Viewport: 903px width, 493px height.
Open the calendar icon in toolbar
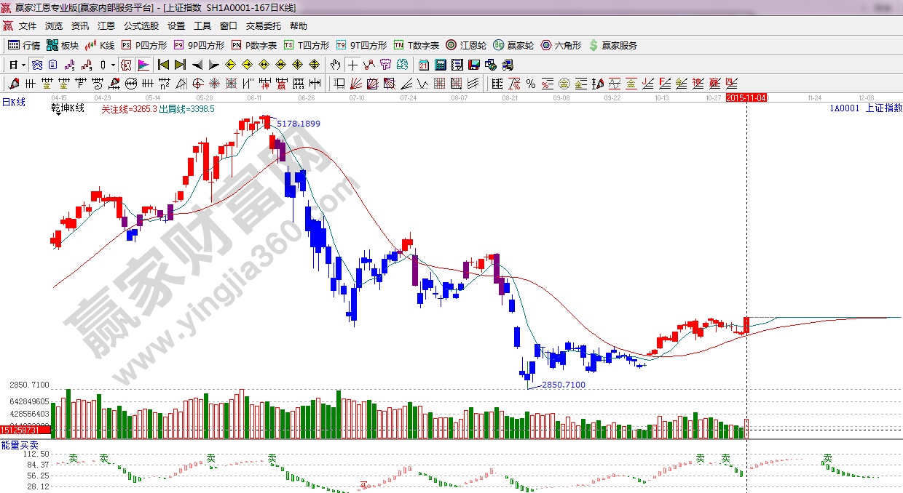pos(423,64)
